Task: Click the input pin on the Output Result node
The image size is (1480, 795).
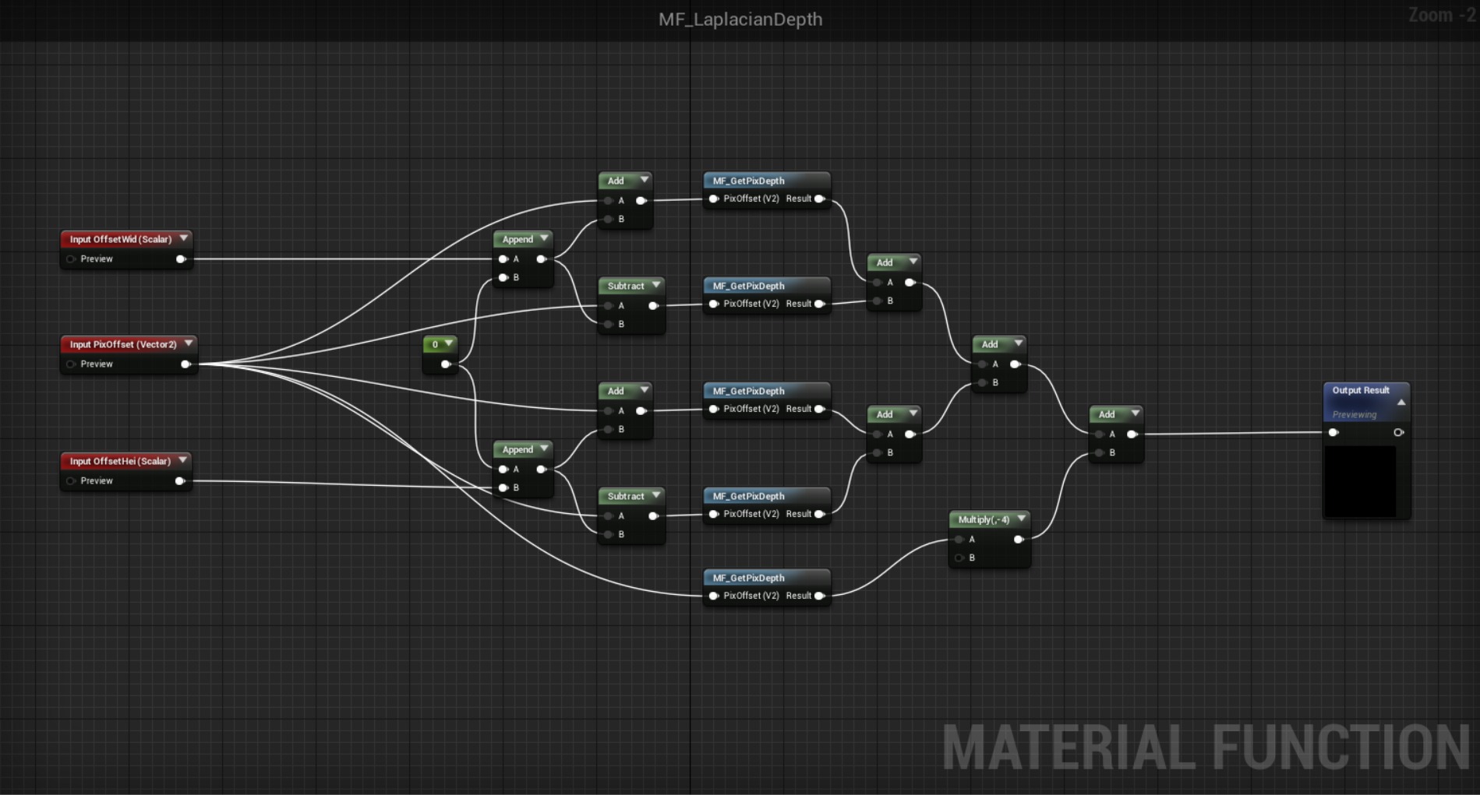Action: [1333, 433]
